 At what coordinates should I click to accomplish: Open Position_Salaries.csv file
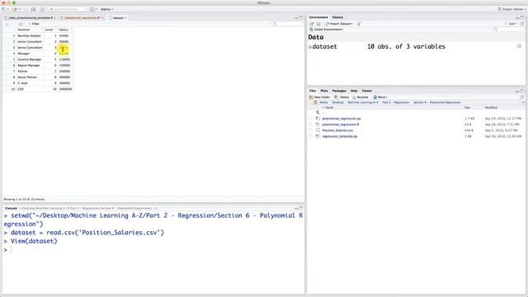337,130
